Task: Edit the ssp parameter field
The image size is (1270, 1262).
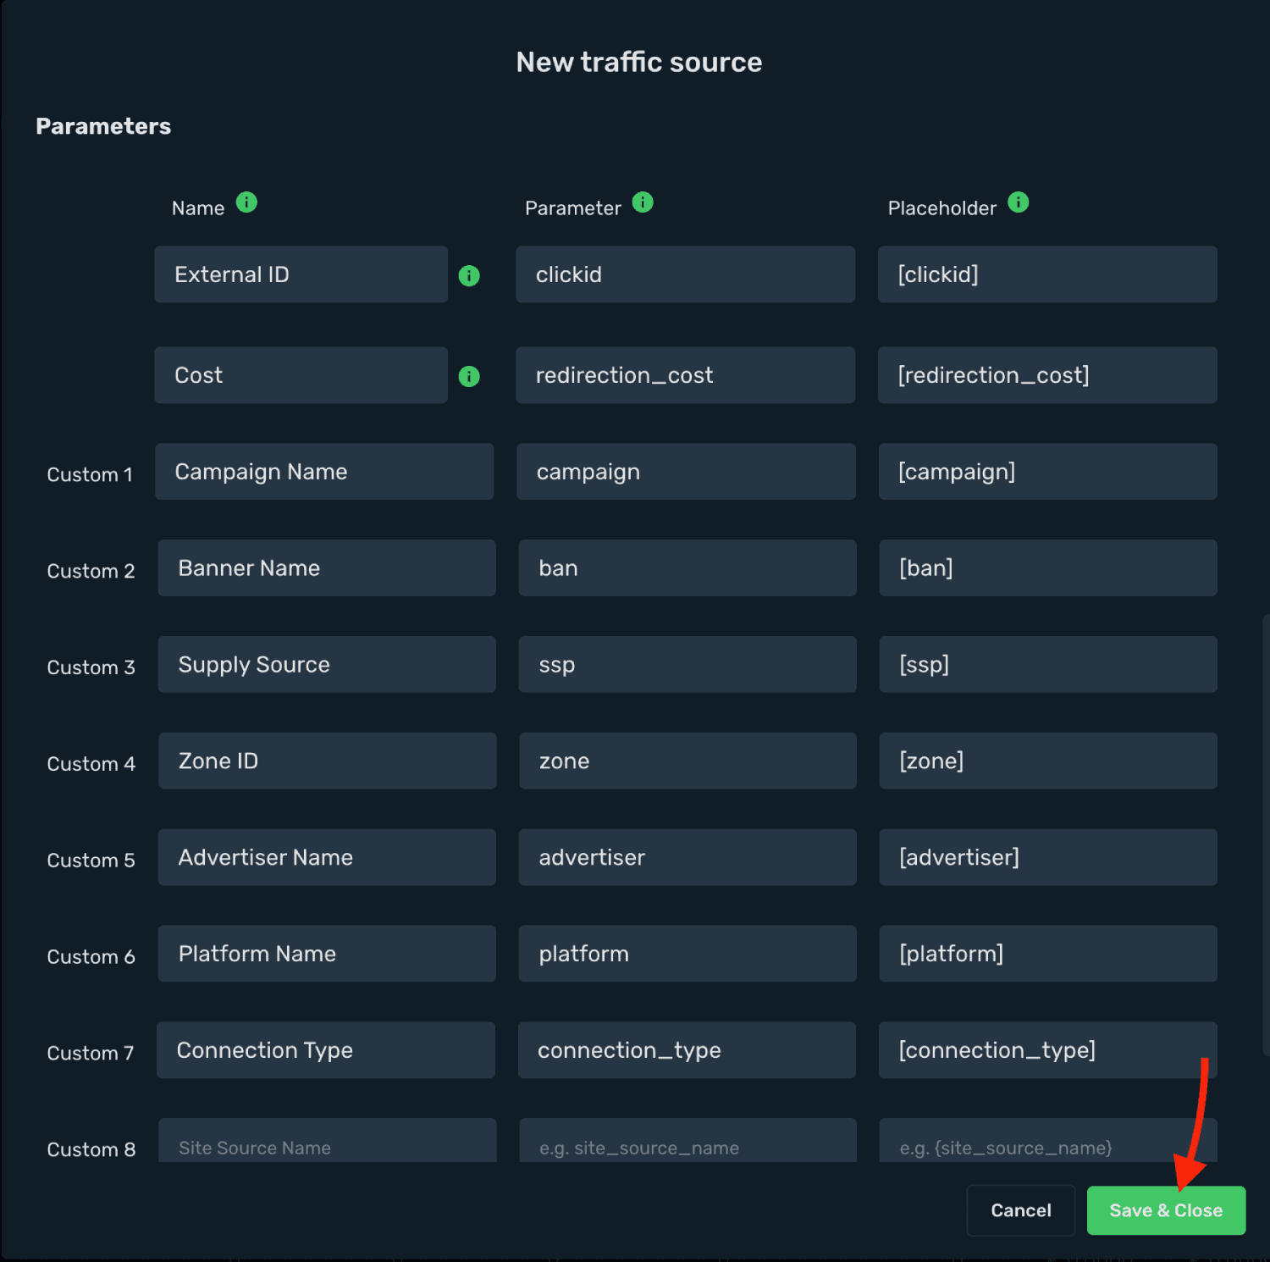Action: [x=687, y=665]
